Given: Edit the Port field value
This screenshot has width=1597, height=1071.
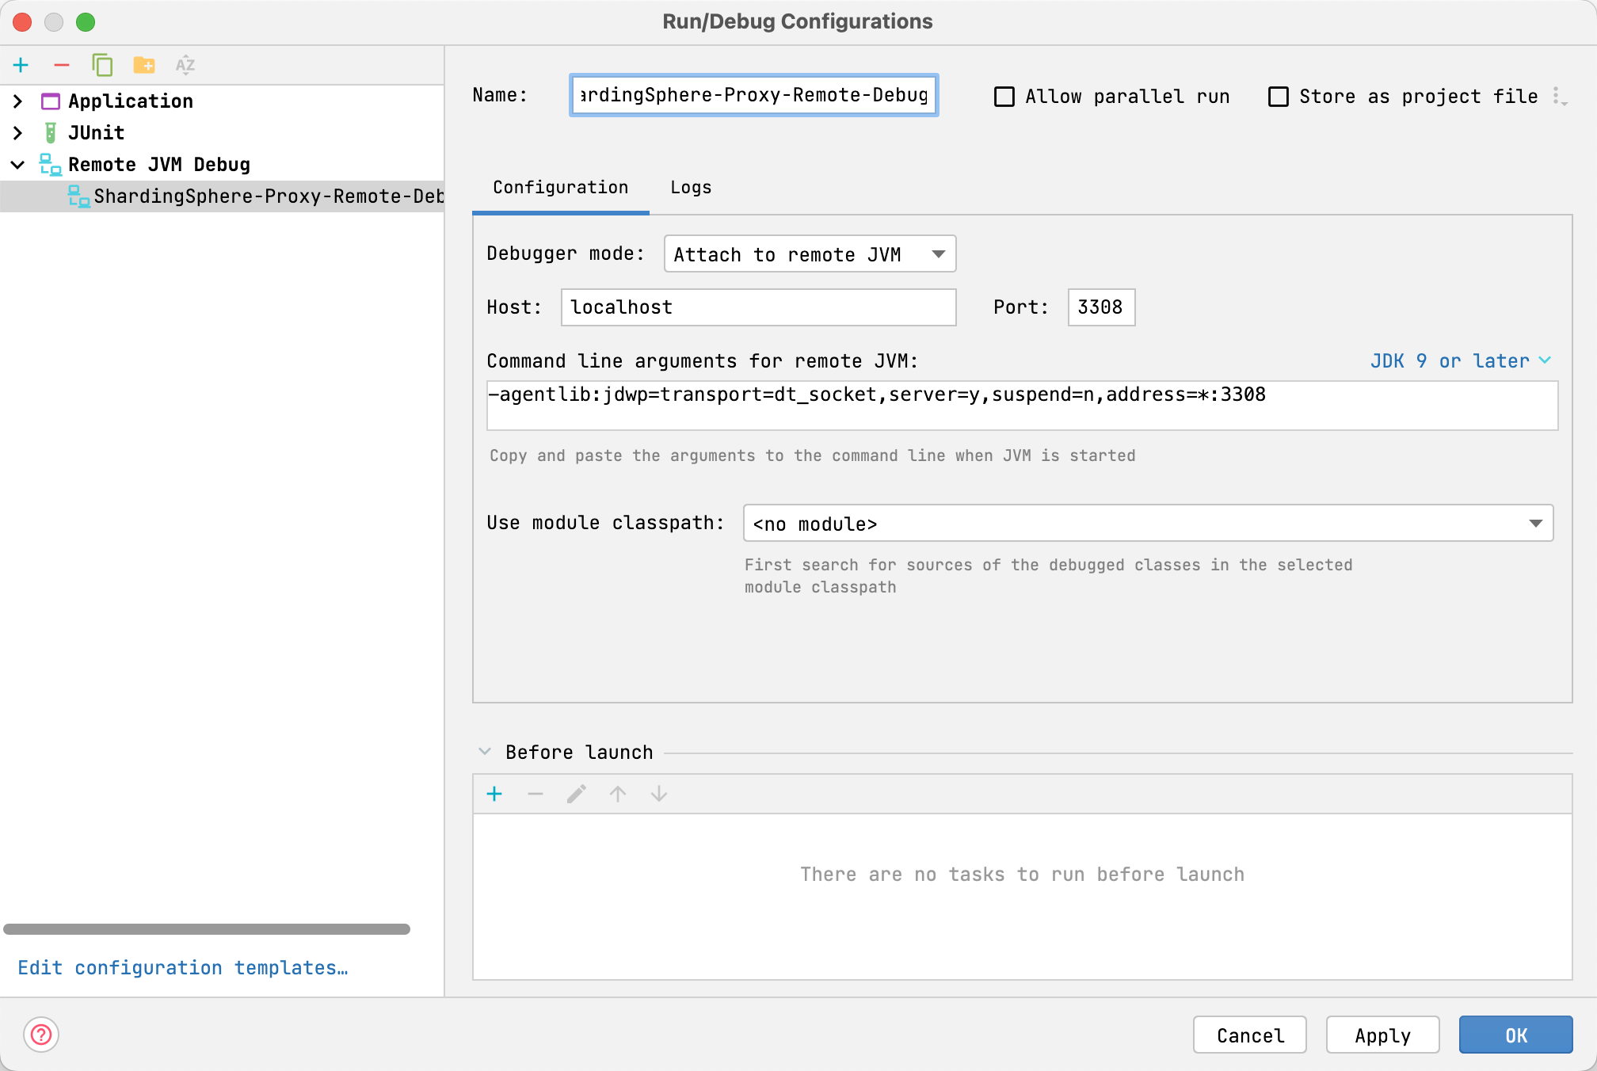Looking at the screenshot, I should [1100, 307].
